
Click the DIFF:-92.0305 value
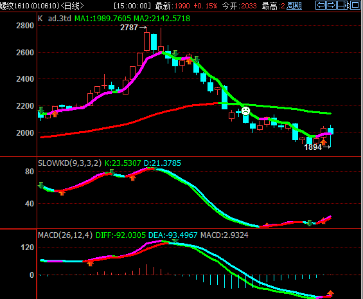(x=121, y=235)
